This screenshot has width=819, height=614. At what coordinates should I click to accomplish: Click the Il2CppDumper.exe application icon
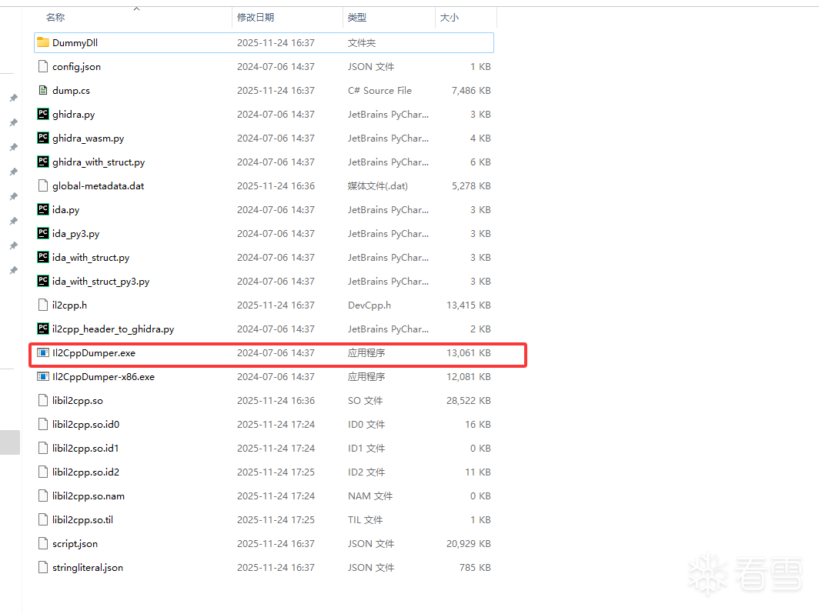43,352
